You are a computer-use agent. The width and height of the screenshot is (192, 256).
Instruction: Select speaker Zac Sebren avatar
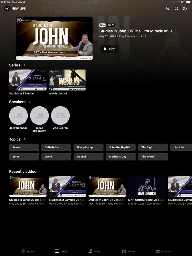coord(60,116)
